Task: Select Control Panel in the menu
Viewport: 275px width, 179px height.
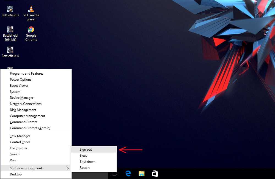Action: pyautogui.click(x=36, y=142)
